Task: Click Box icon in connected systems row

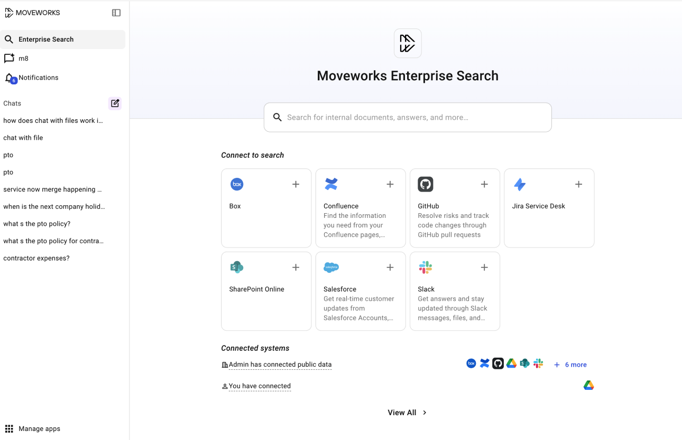Action: coord(471,364)
